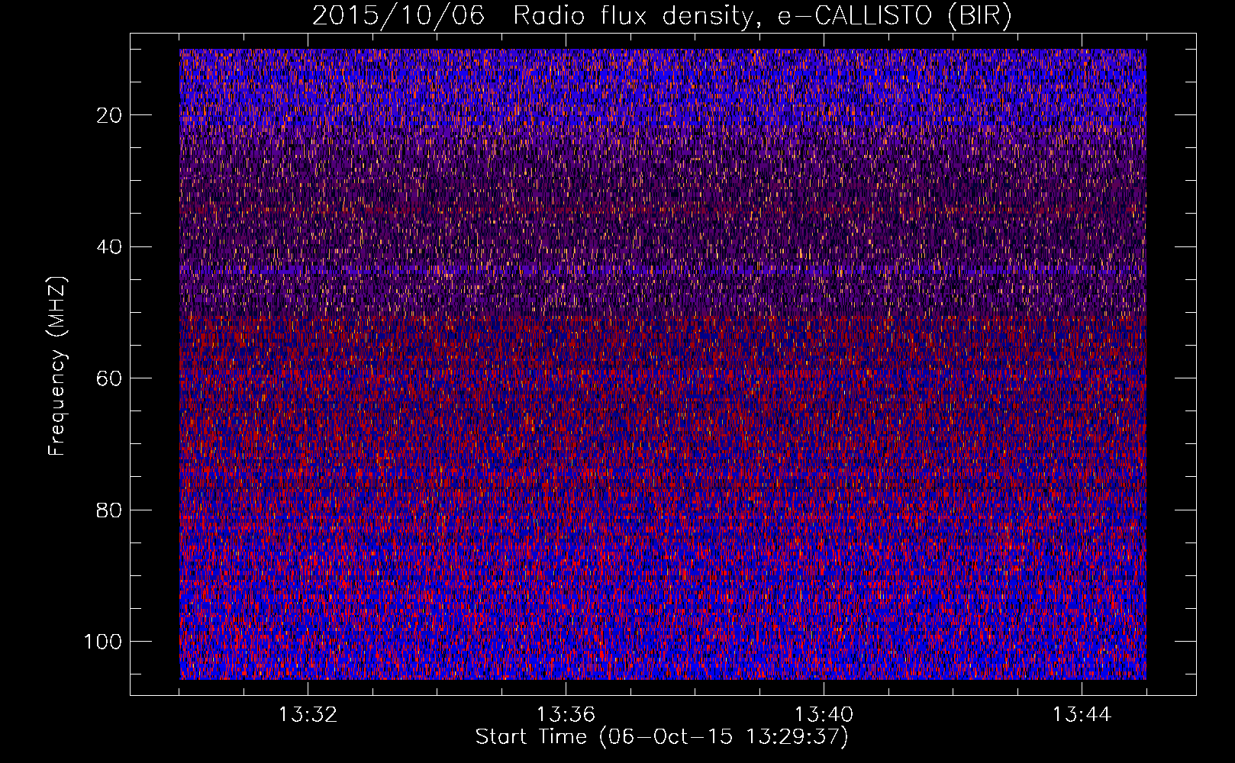Click the 100 frequency tick label
The image size is (1235, 763).
coord(103,642)
